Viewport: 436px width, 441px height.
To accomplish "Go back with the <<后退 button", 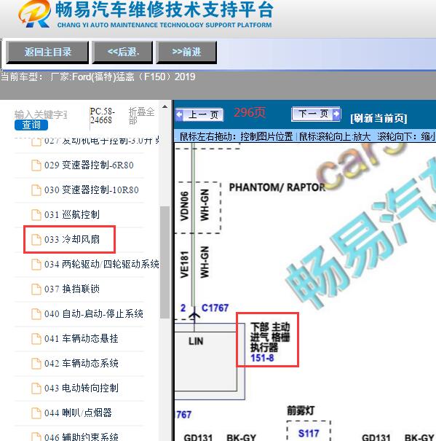I will coord(123,52).
